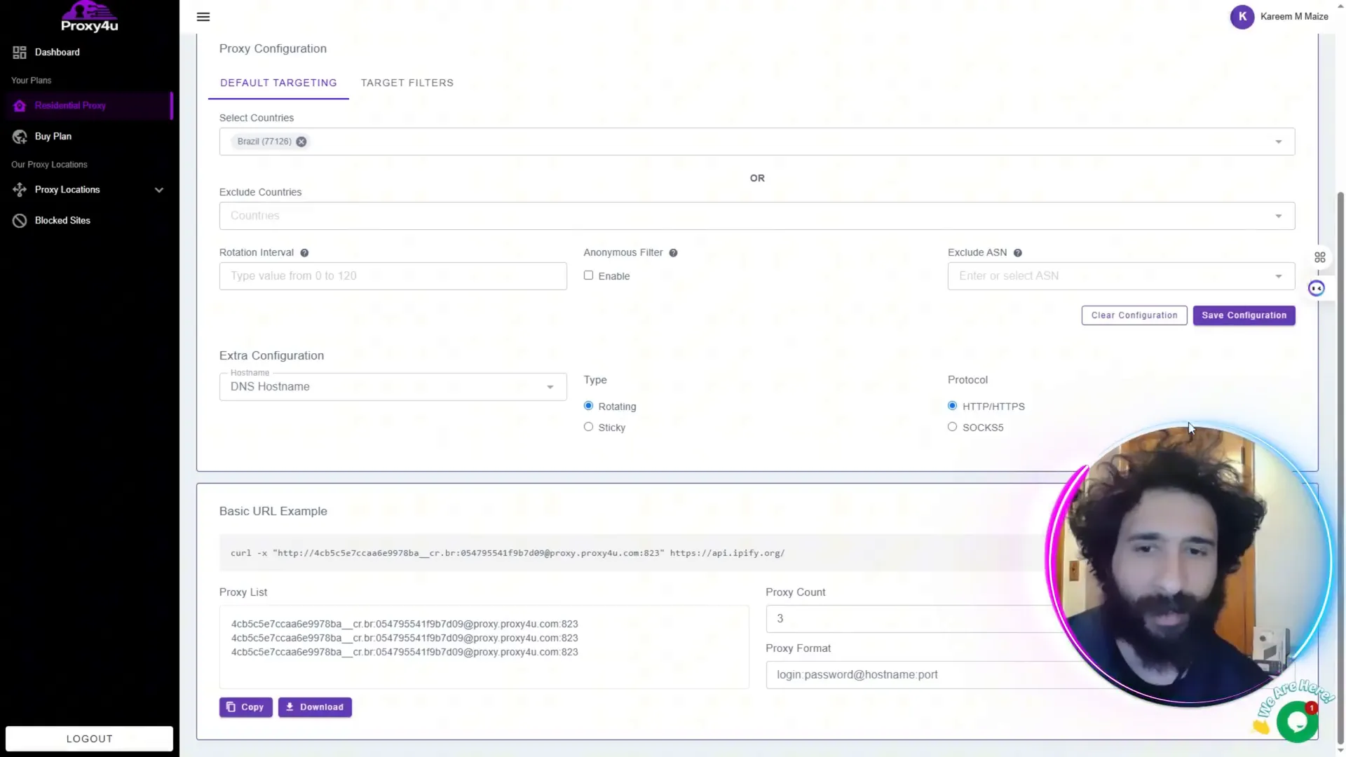Open DNS Hostname dropdown

393,387
